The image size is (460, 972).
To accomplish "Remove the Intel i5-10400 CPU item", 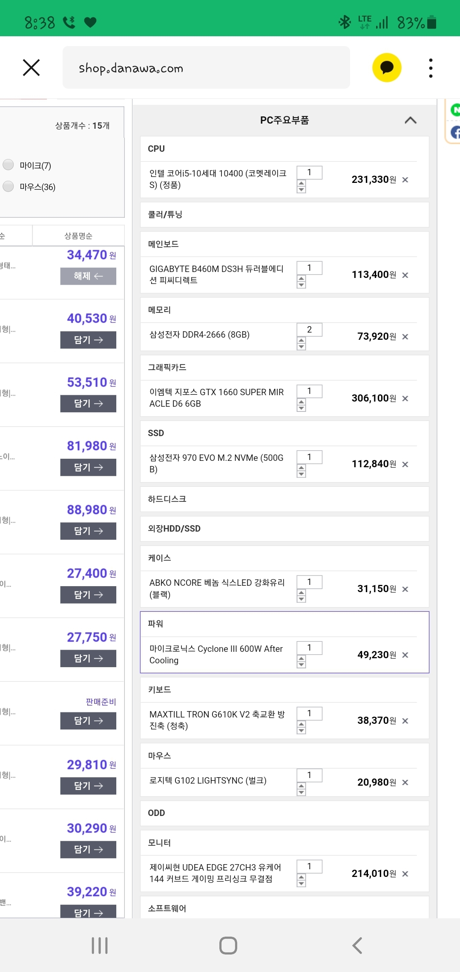I will [405, 180].
